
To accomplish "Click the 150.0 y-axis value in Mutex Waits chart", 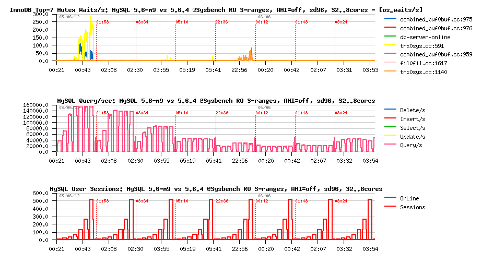I will click(41, 38).
